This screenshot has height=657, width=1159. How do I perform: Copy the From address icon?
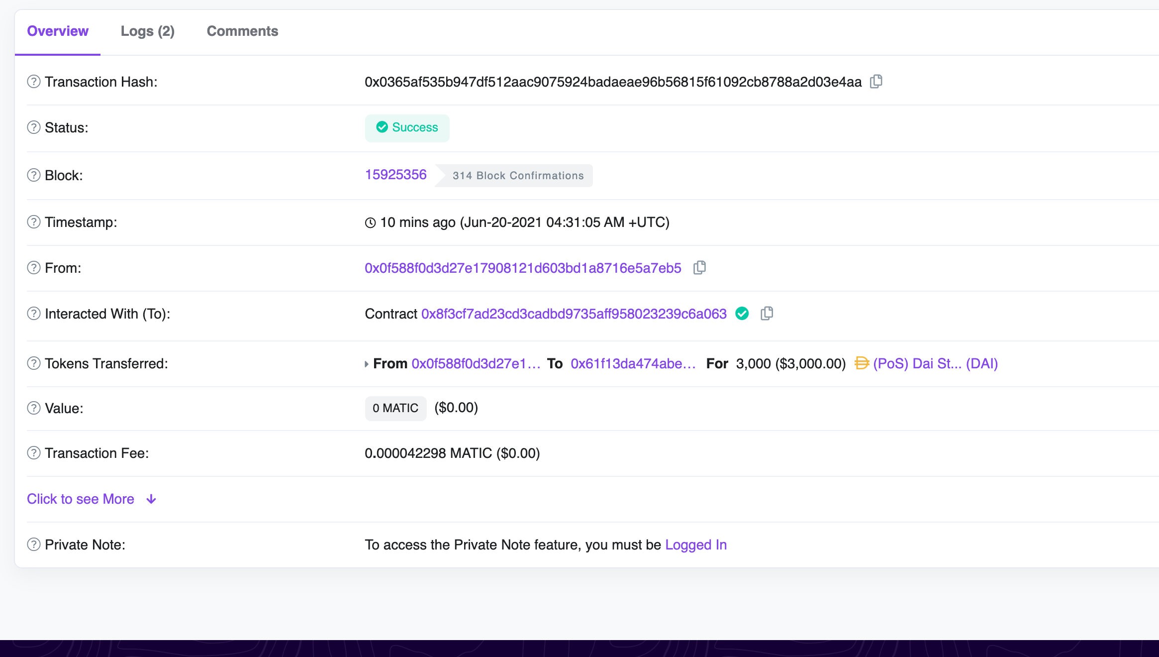tap(699, 268)
